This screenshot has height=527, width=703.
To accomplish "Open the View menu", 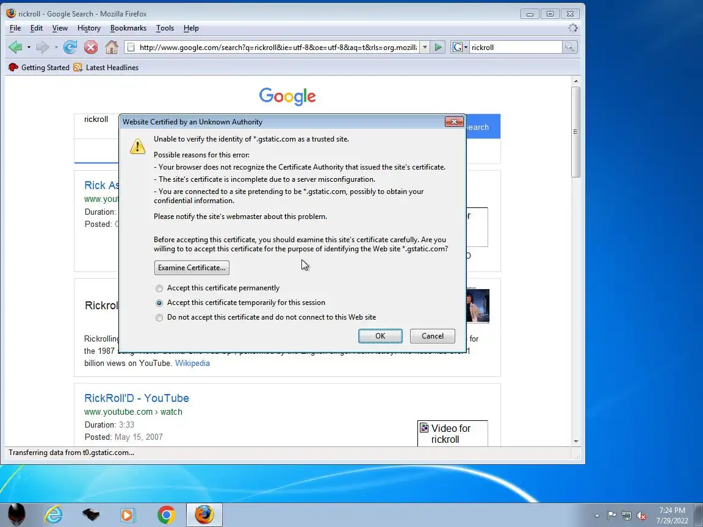I will point(60,28).
